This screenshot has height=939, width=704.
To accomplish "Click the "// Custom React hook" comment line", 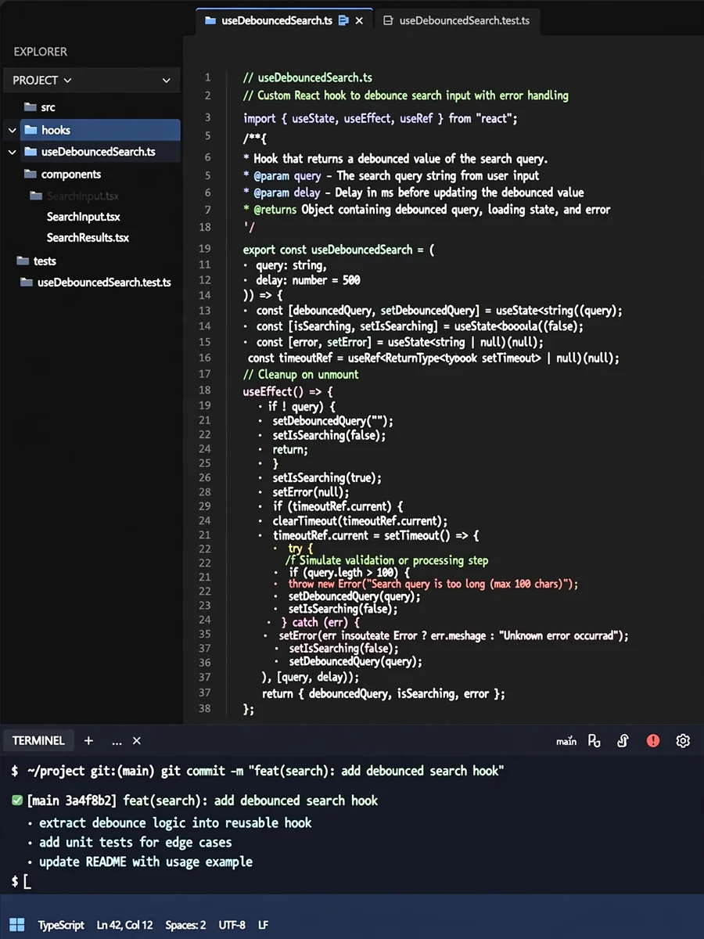I will pyautogui.click(x=406, y=95).
